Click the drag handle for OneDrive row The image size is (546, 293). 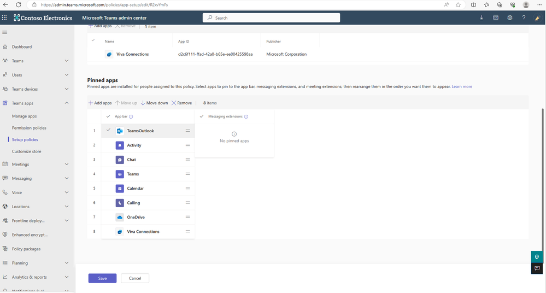tap(187, 217)
